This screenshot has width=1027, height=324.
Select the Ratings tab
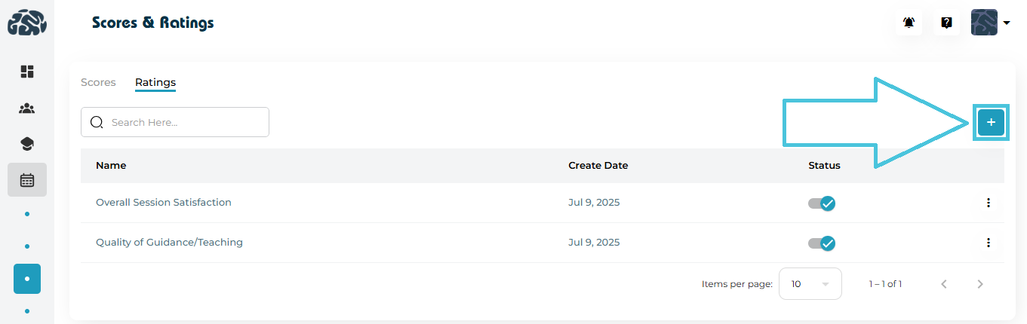click(155, 82)
